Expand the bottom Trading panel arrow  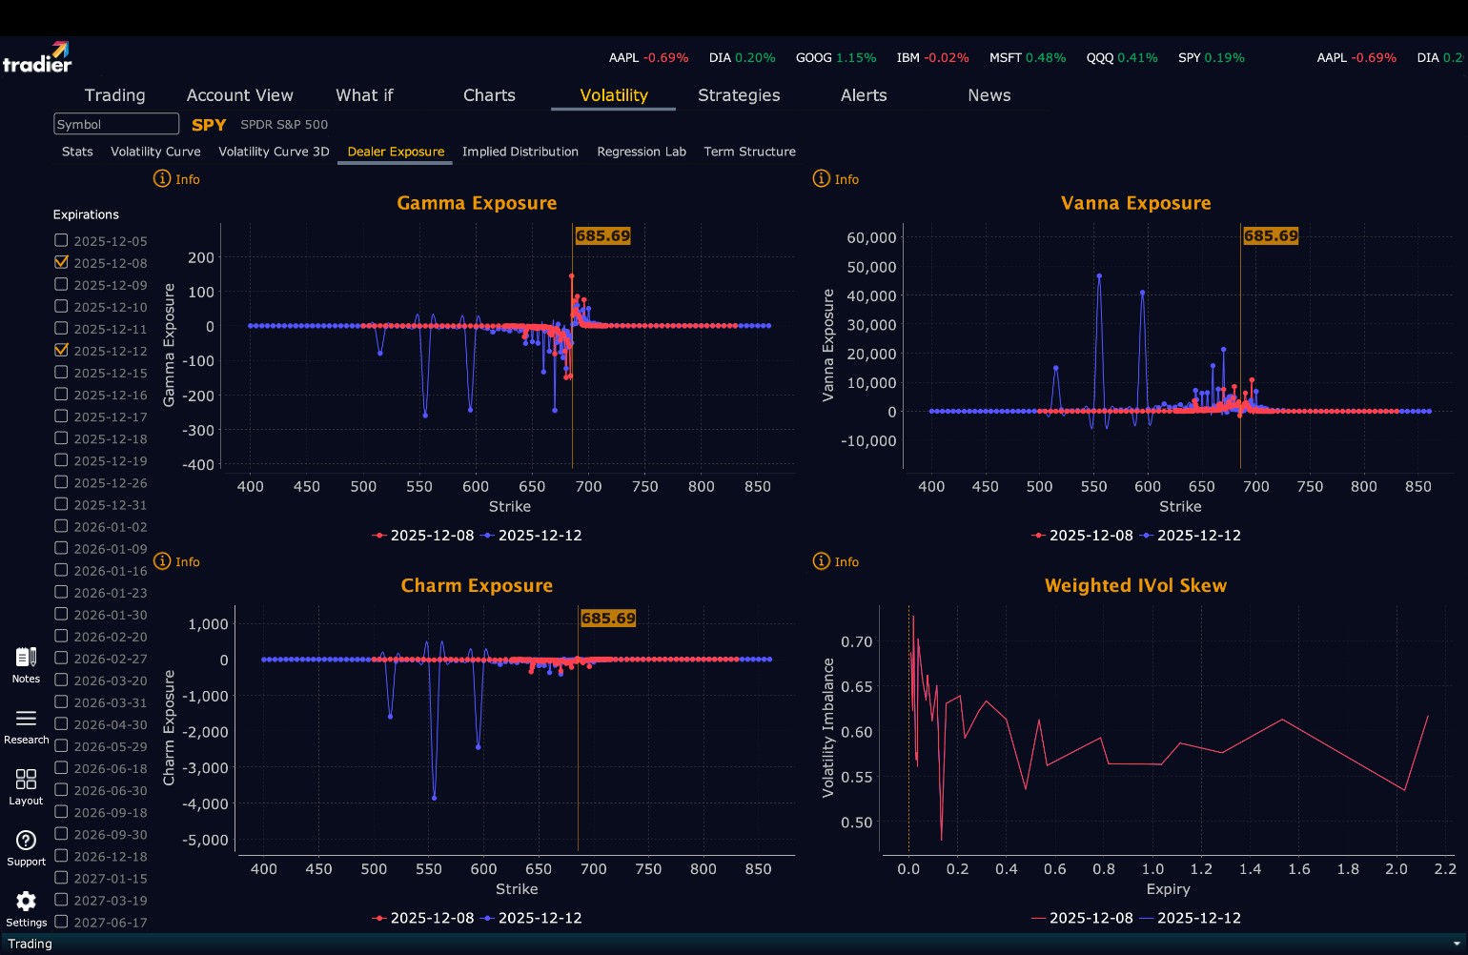coord(1456,944)
